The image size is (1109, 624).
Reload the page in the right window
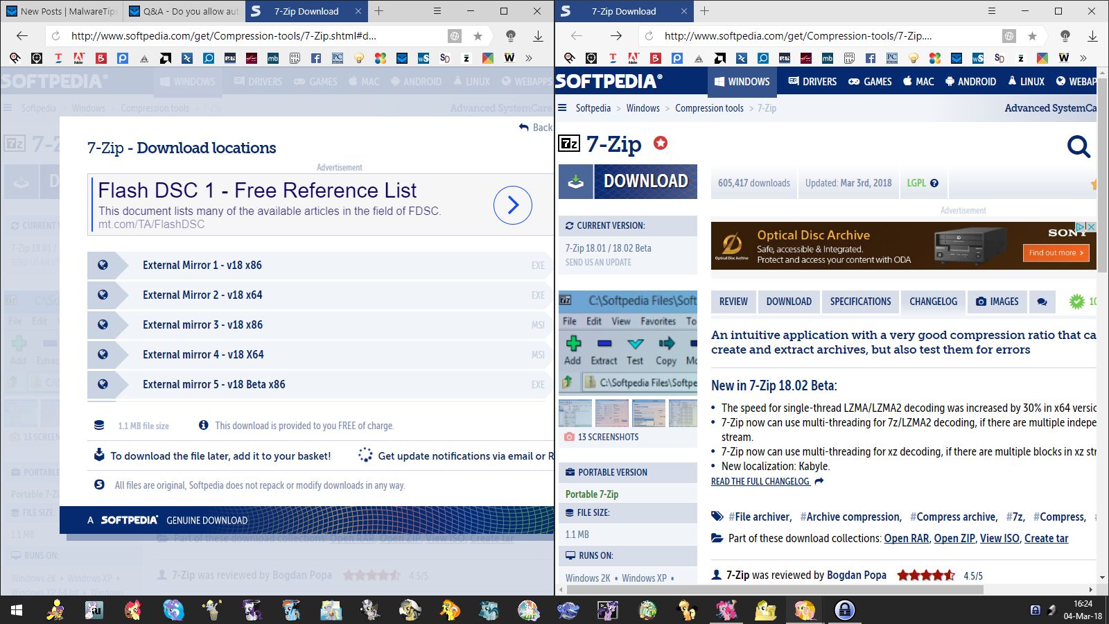[x=649, y=36]
